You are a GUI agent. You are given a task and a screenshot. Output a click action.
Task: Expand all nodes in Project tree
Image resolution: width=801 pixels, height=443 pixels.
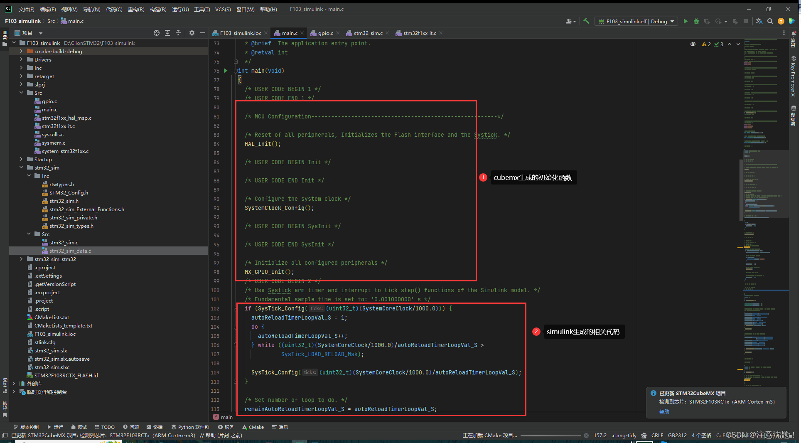pos(167,33)
